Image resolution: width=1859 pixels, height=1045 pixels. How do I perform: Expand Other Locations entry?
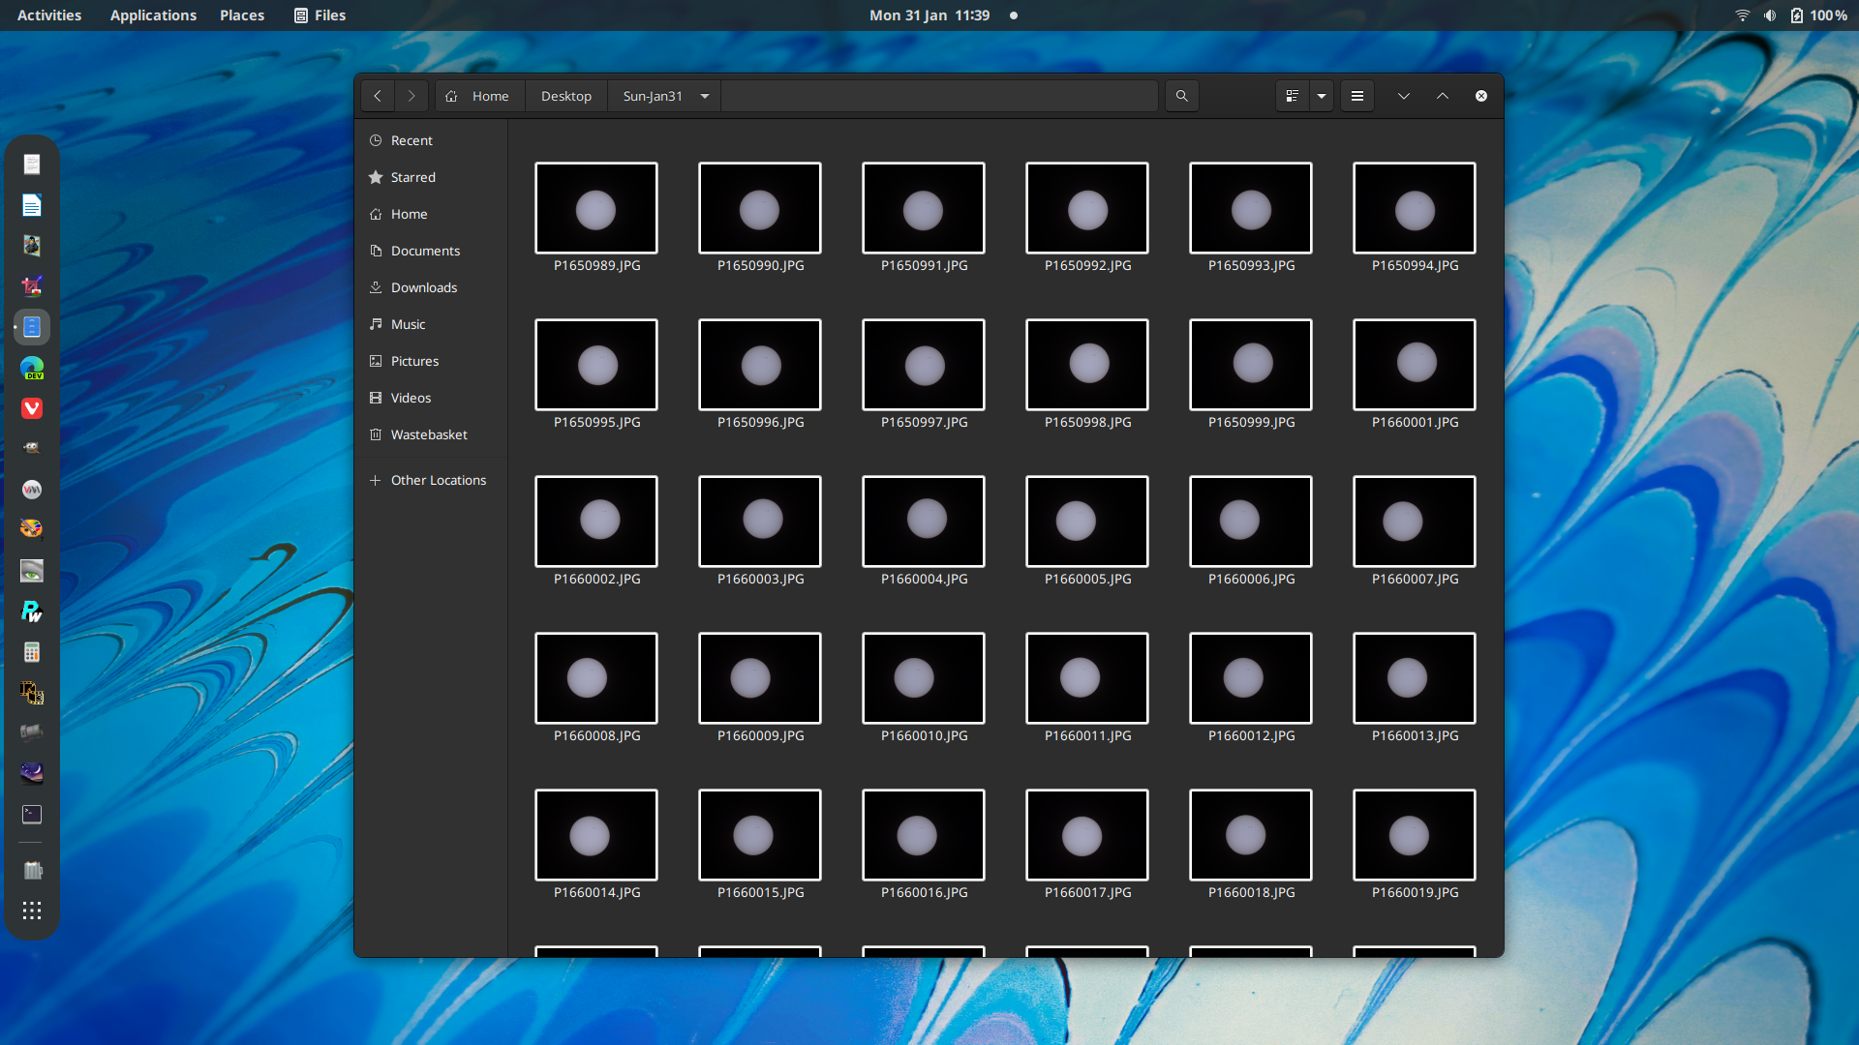[x=438, y=480]
